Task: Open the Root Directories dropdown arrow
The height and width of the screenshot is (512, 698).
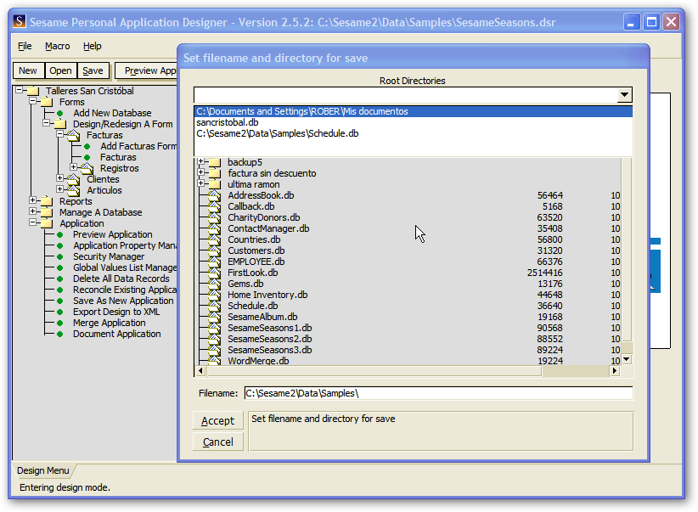Action: coord(625,94)
